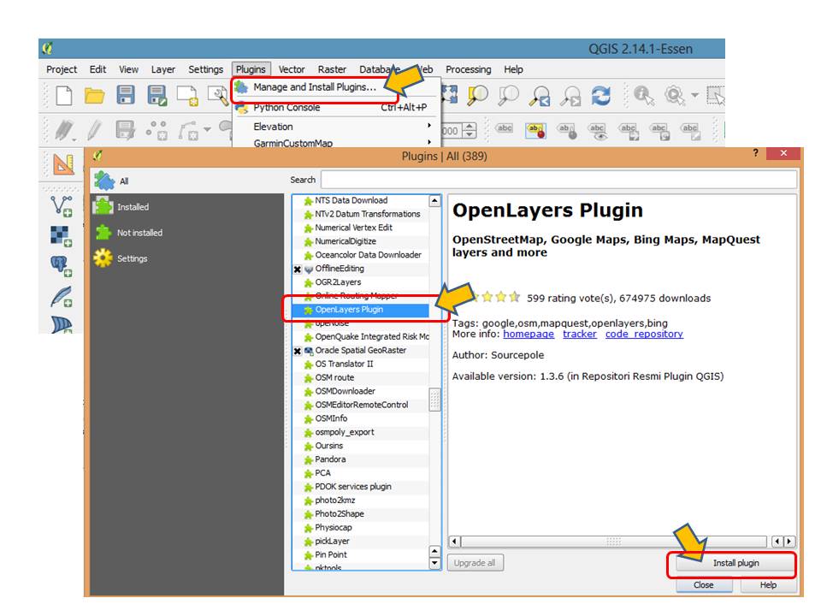Click the Add SpatiaLite Layer feather icon
Image resolution: width=821 pixels, height=616 pixels.
tap(62, 297)
